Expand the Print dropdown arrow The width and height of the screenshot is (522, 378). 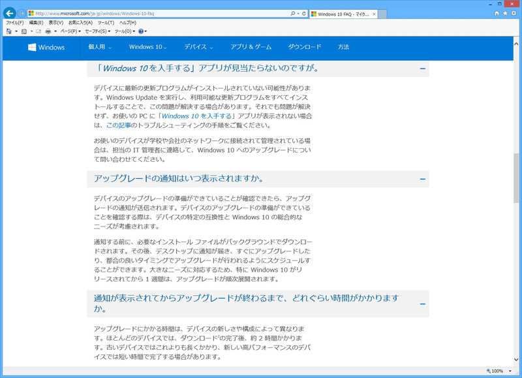(55, 31)
